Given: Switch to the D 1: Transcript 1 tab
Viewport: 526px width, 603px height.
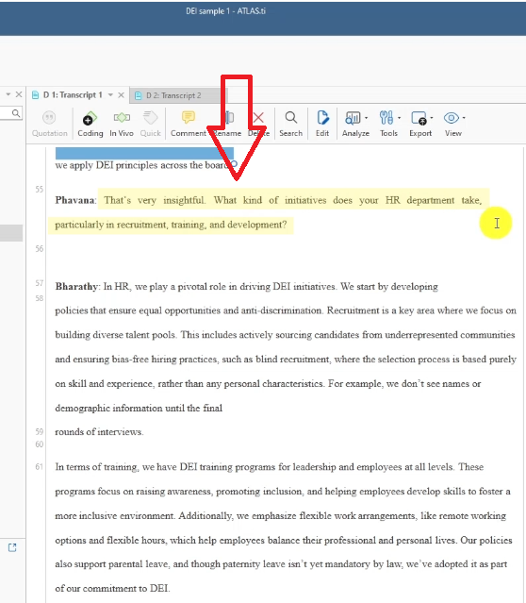Looking at the screenshot, I should click(x=73, y=95).
